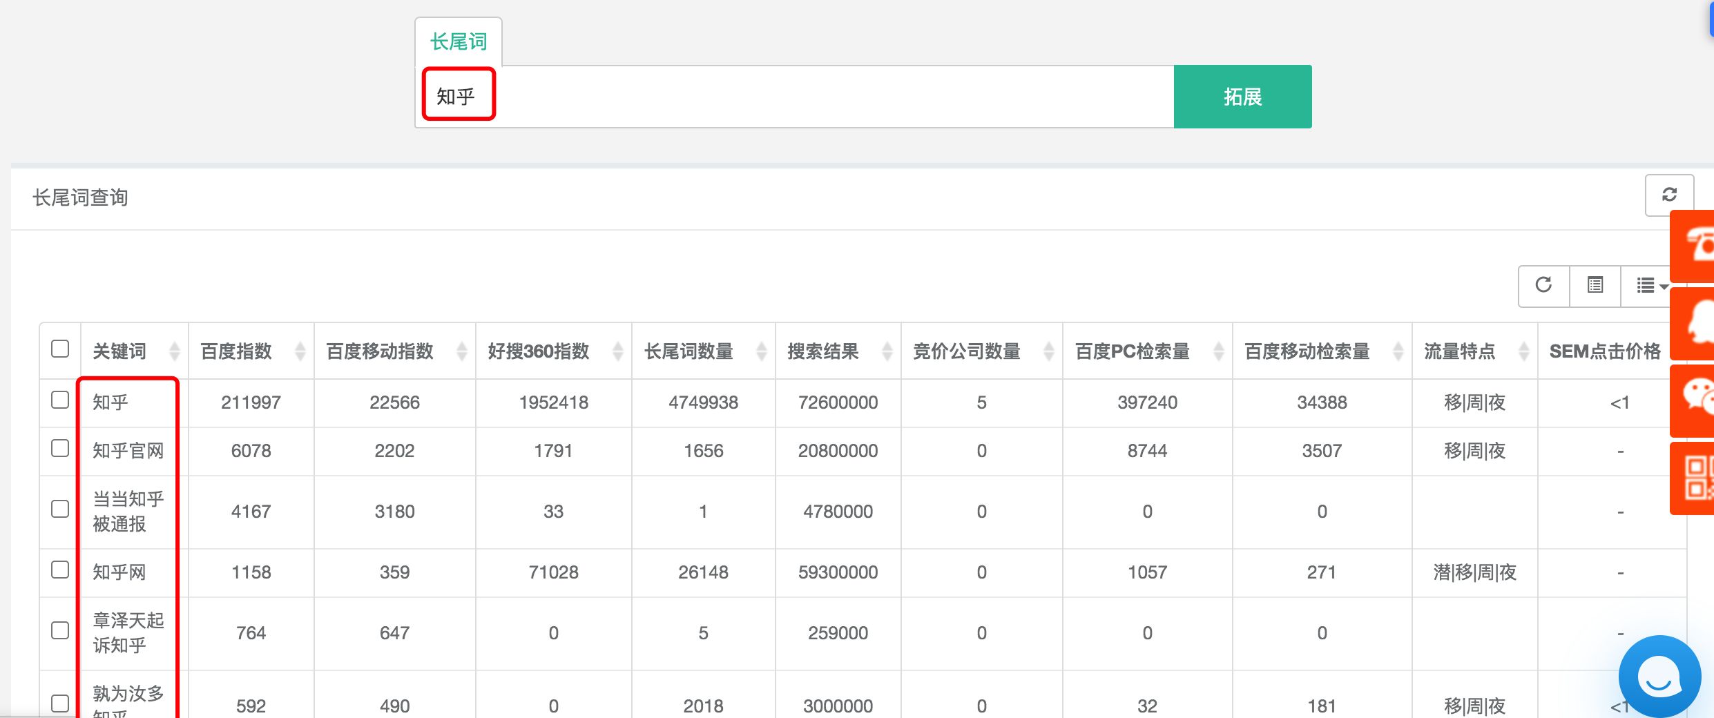Check the box for 章泽天起诉知乎 row
The image size is (1714, 718).
click(60, 630)
